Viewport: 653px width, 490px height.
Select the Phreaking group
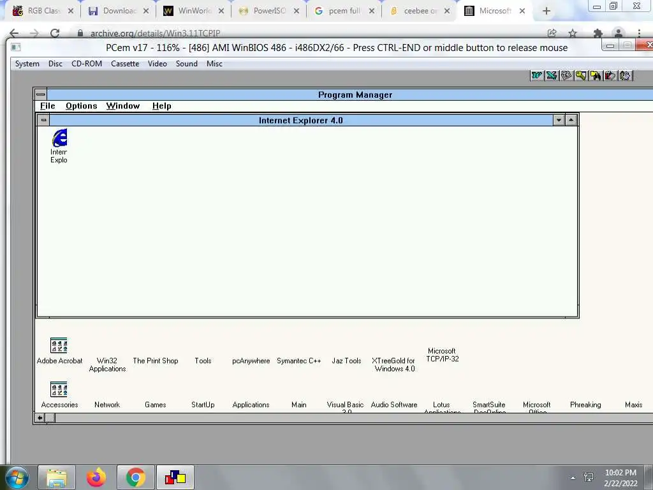click(x=585, y=405)
